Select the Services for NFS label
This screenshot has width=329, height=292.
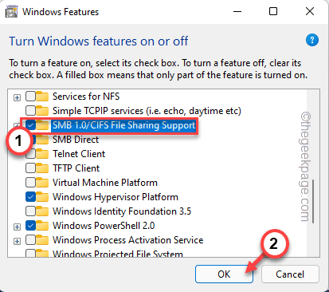(86, 97)
